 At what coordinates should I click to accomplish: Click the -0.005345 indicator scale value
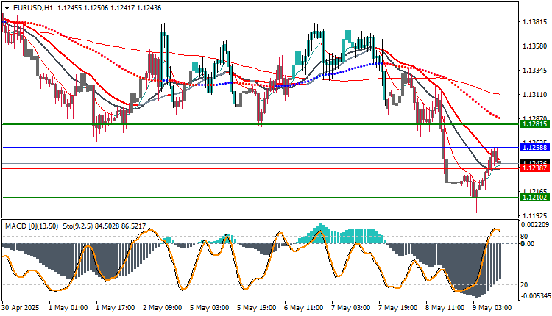pos(535,296)
